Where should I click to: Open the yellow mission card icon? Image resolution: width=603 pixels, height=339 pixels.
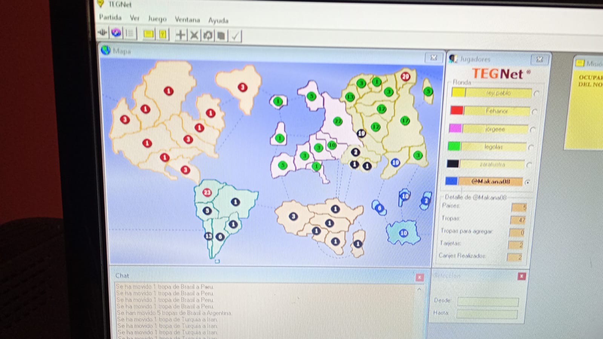click(x=149, y=34)
